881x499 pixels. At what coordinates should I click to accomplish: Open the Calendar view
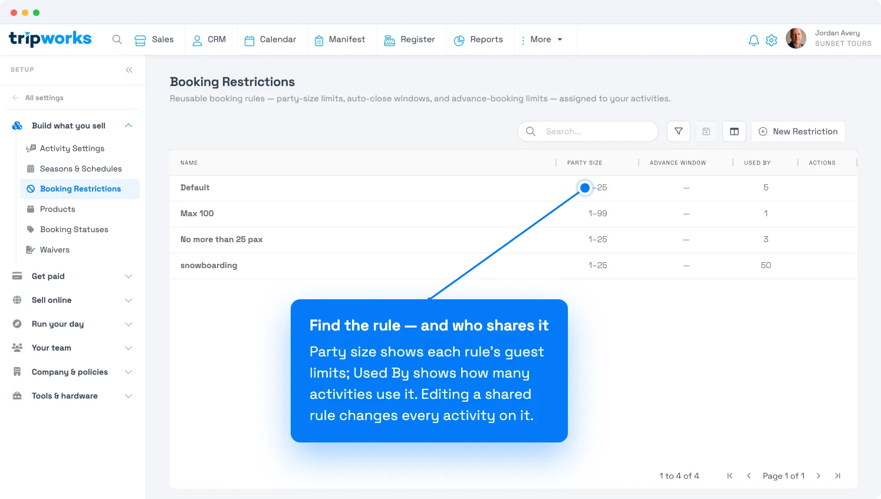point(270,39)
